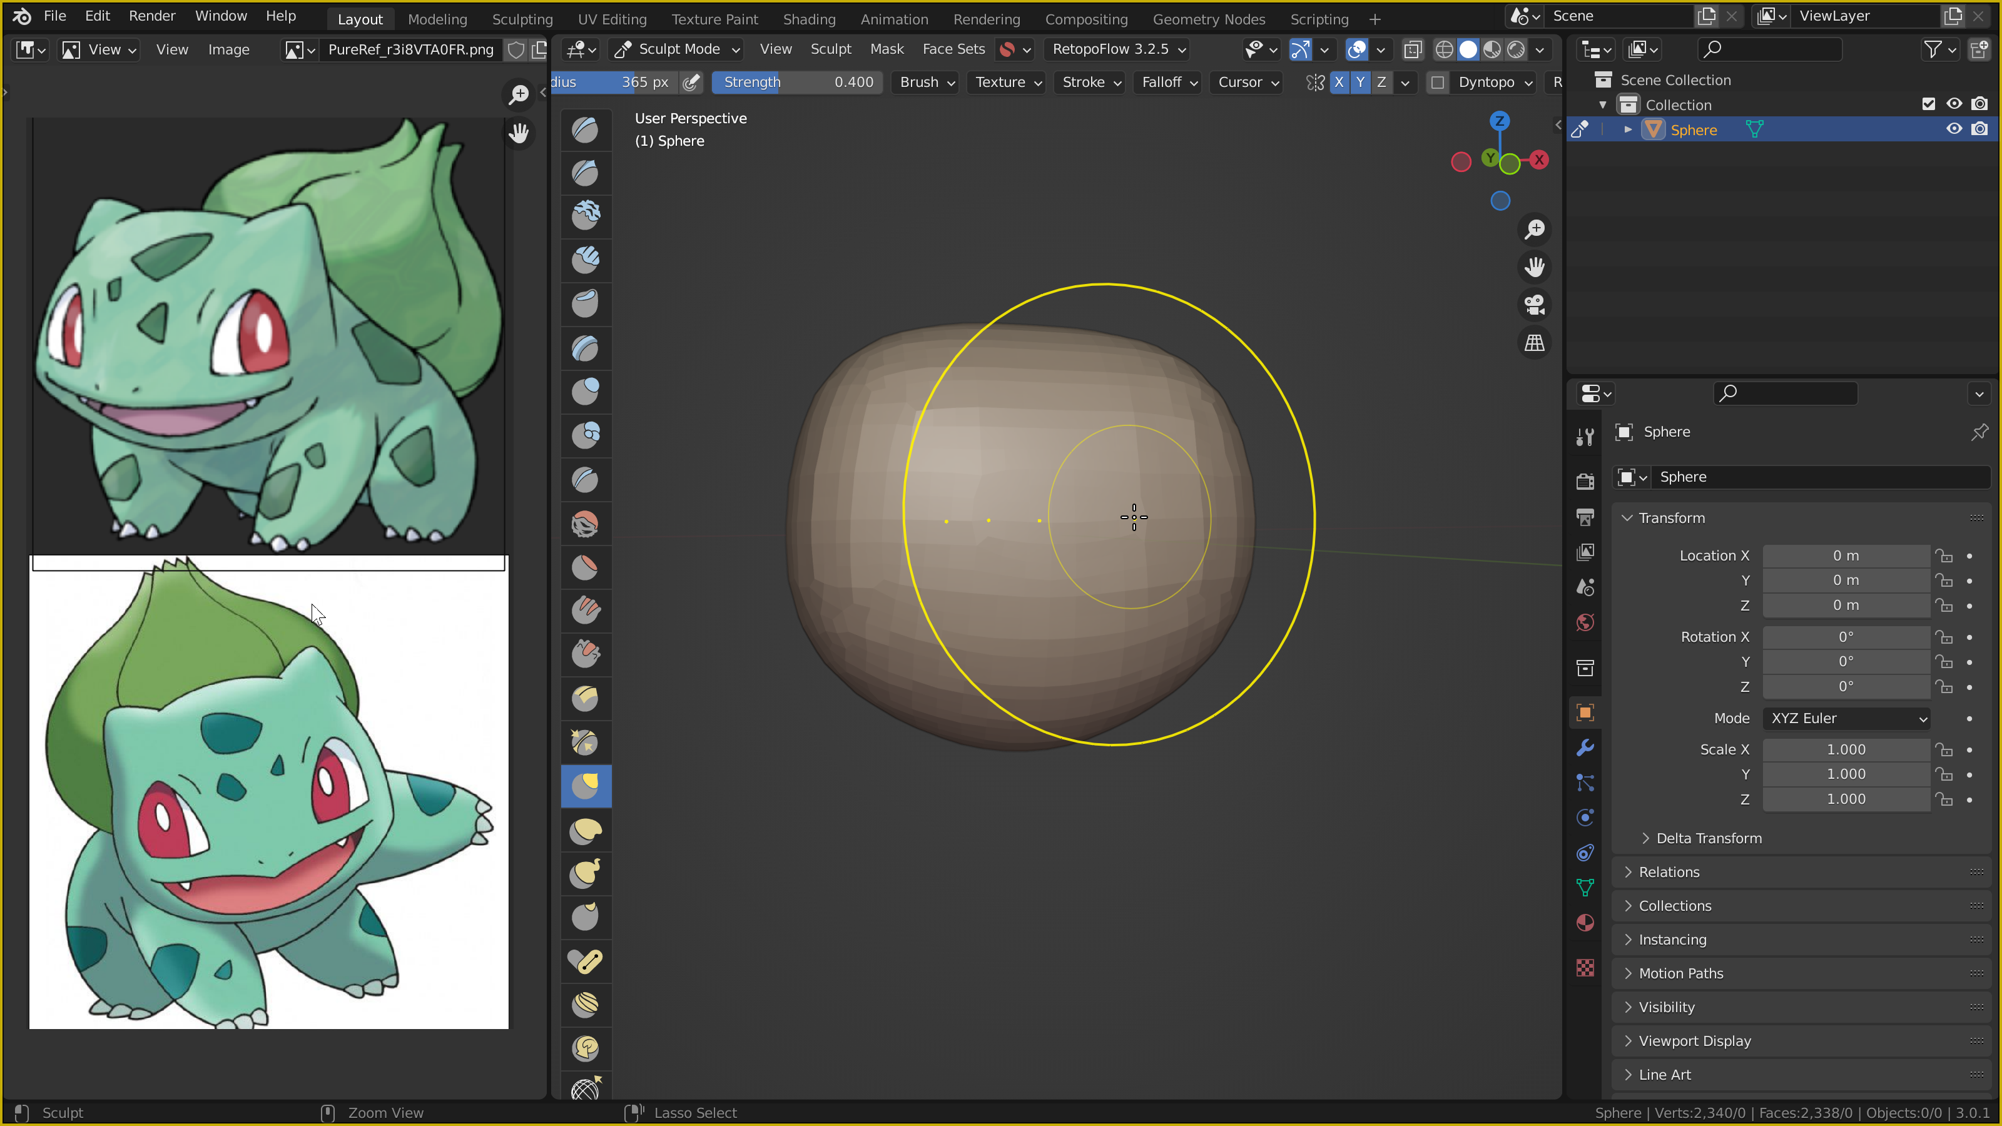
Task: Open the Modifier properties wrench tab
Action: [1585, 748]
